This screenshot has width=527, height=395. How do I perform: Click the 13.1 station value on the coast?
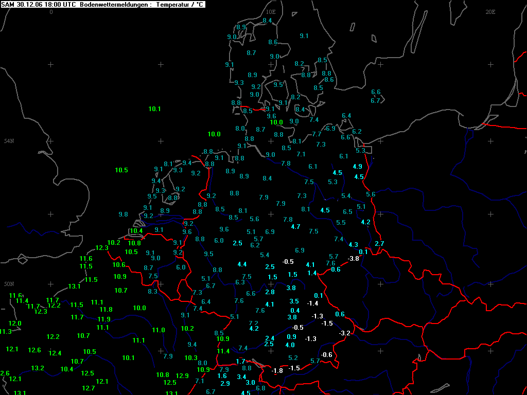pyautogui.click(x=74, y=286)
